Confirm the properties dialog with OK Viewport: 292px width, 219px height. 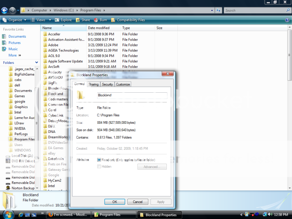tap(115, 202)
